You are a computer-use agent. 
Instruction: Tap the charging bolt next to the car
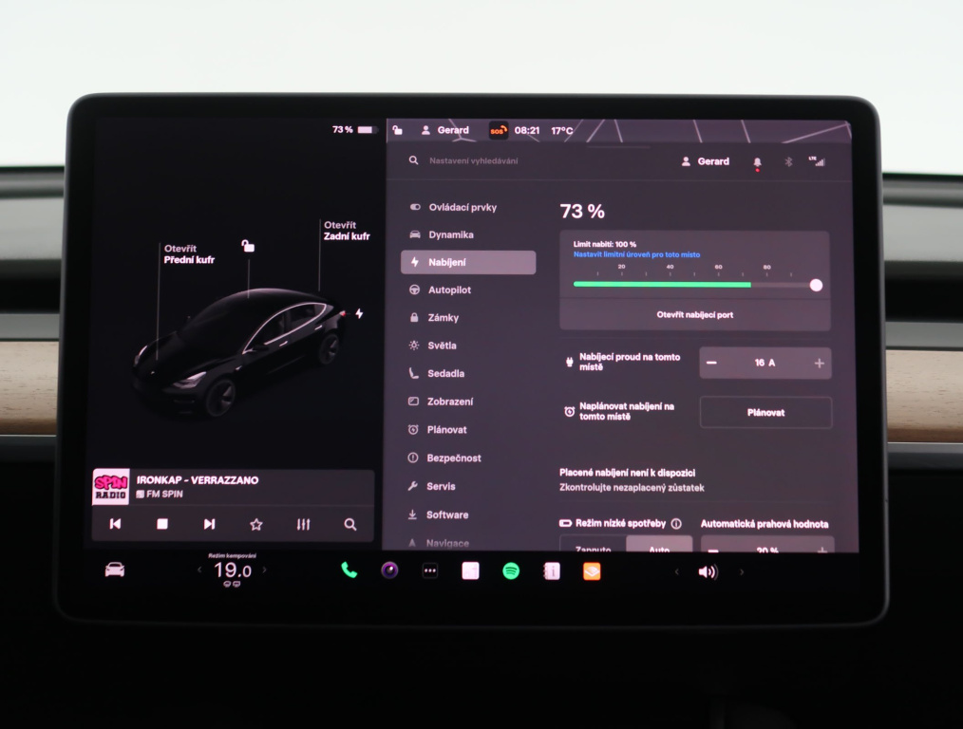[x=359, y=313]
